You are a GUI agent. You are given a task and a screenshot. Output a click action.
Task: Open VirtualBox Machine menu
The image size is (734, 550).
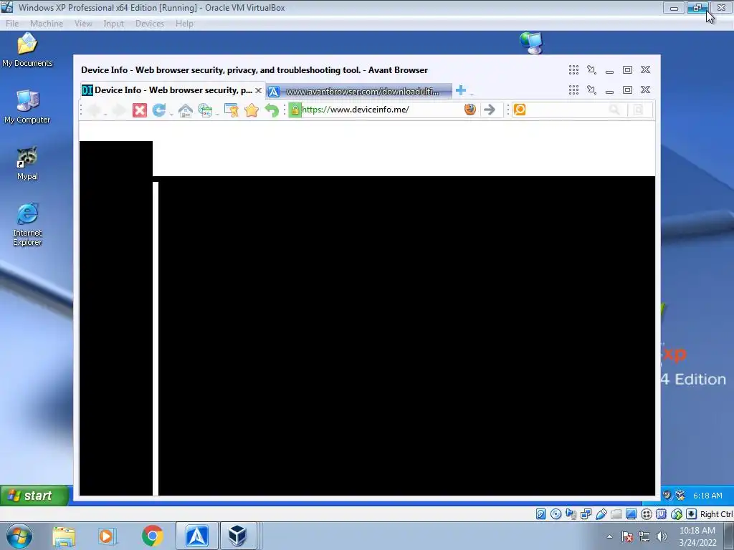(x=47, y=24)
